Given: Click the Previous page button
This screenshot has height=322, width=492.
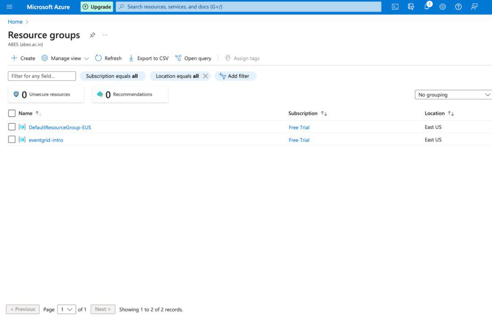Looking at the screenshot, I should click(23, 309).
